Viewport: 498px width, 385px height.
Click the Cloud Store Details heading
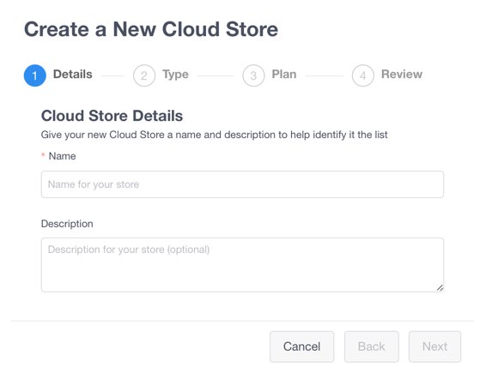(112, 116)
